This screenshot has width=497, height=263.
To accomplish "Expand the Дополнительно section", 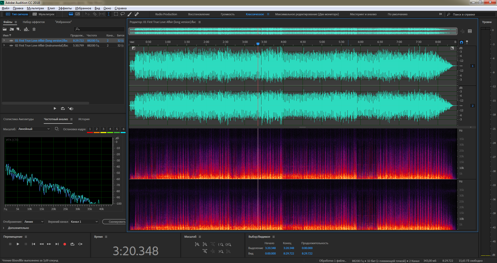I will click(x=4, y=228).
